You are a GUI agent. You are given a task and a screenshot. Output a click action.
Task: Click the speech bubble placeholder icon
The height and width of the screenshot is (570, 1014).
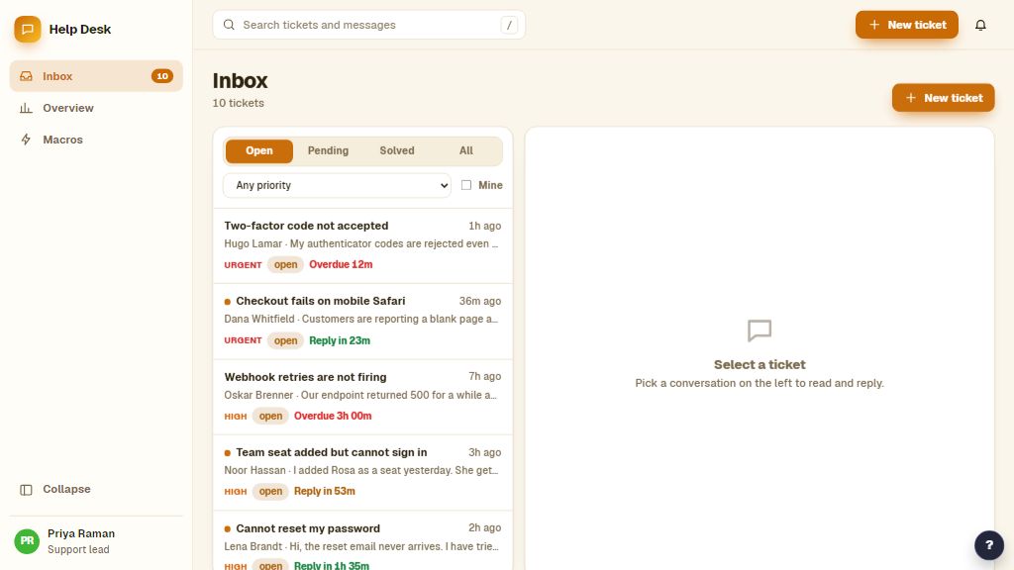760,331
